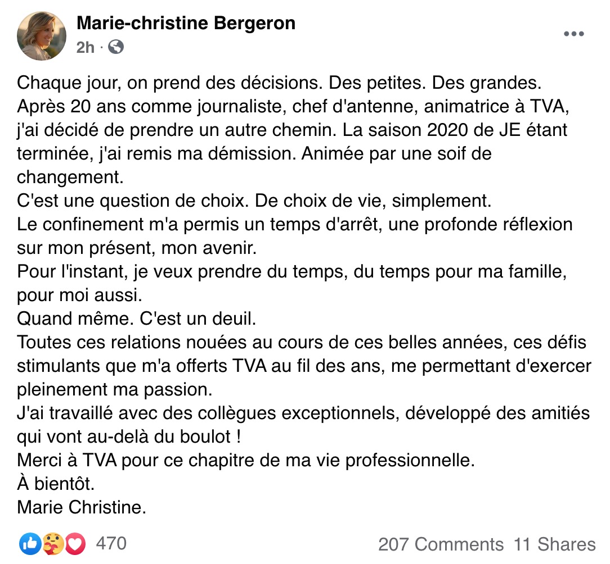Viewport: 610px width, 564px height.
Task: View the 470 reactions list
Action: coord(111,543)
